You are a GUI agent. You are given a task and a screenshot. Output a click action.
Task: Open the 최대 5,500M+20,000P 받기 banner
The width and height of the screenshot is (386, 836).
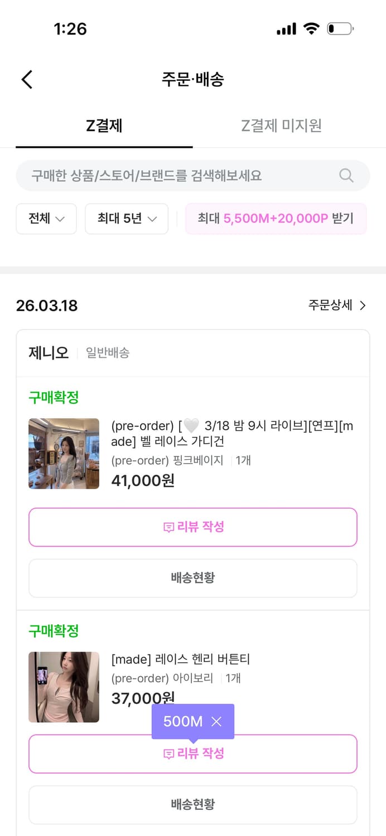coord(276,218)
